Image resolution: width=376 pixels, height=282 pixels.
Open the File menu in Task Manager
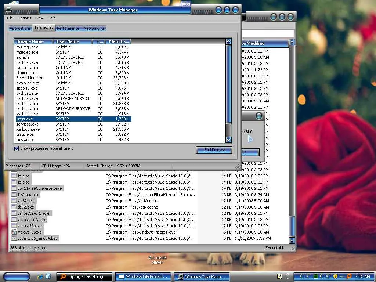pos(10,18)
